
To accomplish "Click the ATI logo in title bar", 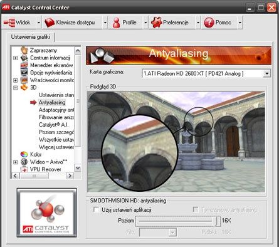I will click(x=6, y=8).
